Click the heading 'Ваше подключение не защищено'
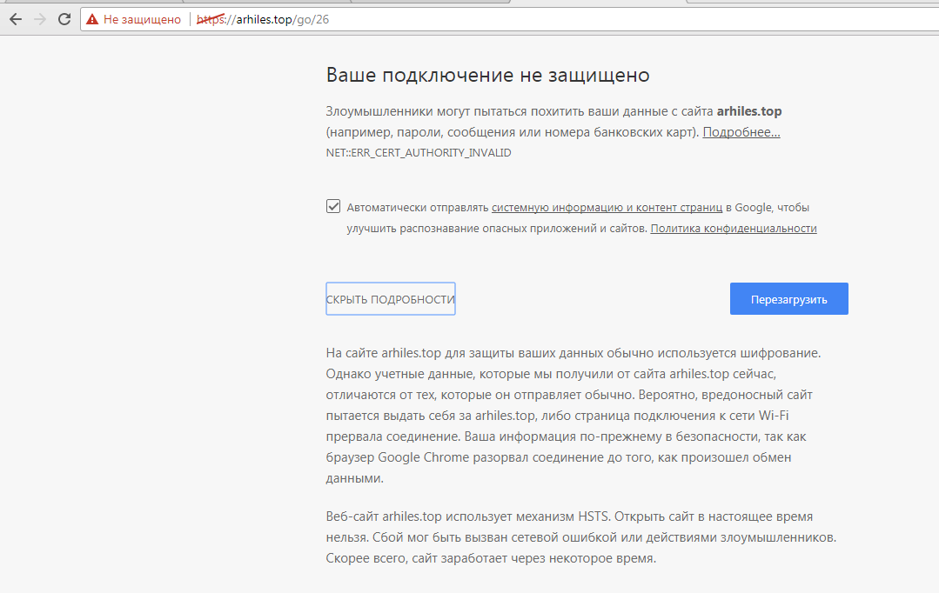Image resolution: width=939 pixels, height=593 pixels. tap(487, 76)
